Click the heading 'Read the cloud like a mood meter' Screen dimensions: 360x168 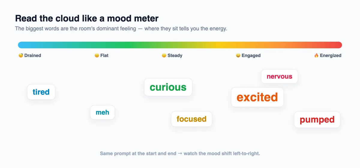pyautogui.click(x=87, y=18)
